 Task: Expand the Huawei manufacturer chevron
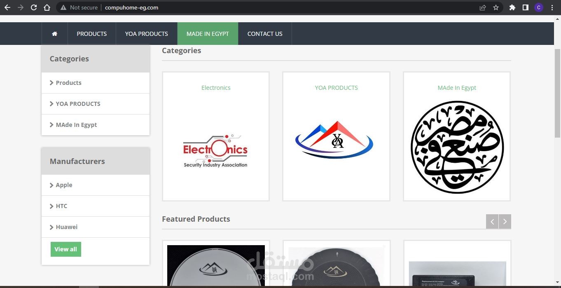(x=51, y=227)
